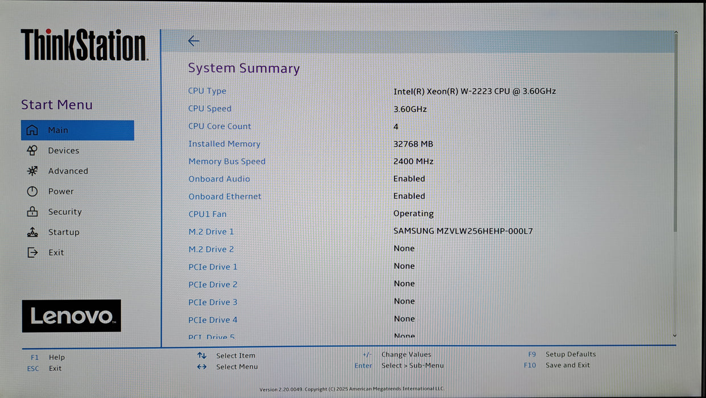Click M.2 Drive 2's None value
The height and width of the screenshot is (398, 706).
click(404, 248)
